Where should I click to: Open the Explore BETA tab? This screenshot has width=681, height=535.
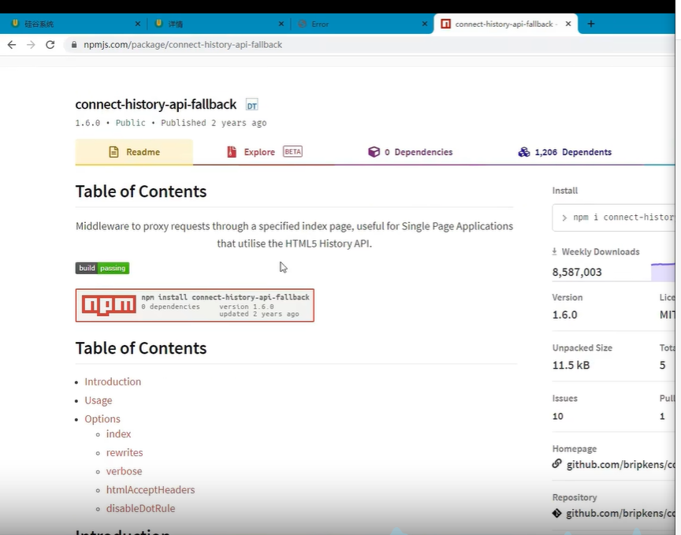pos(265,152)
